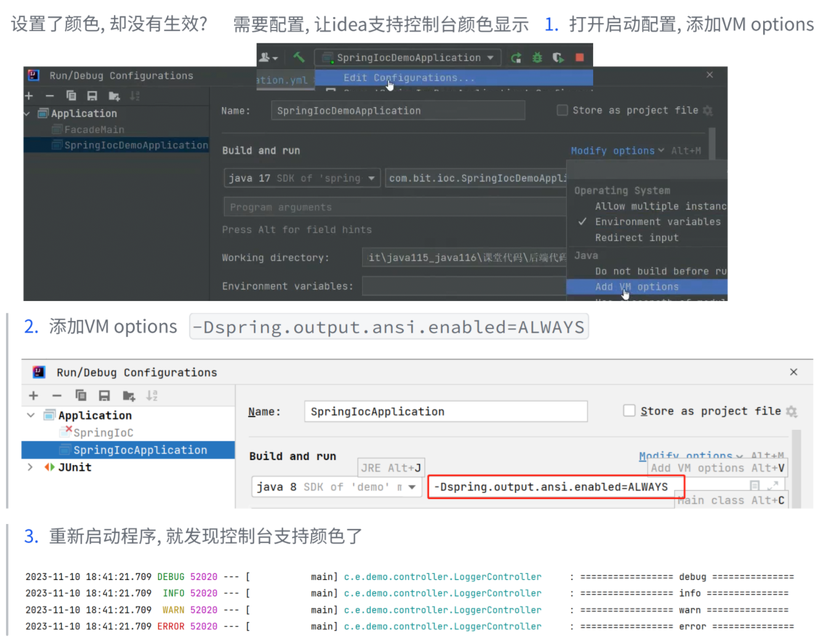
Task: Enable Store as project file in the dark dialog
Action: point(563,110)
